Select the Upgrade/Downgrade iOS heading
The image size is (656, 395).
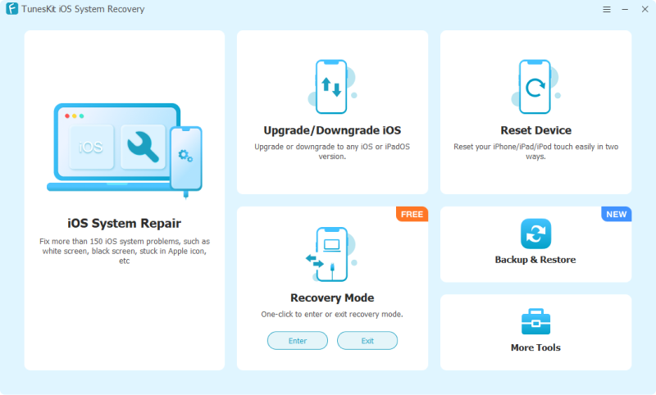pos(332,130)
